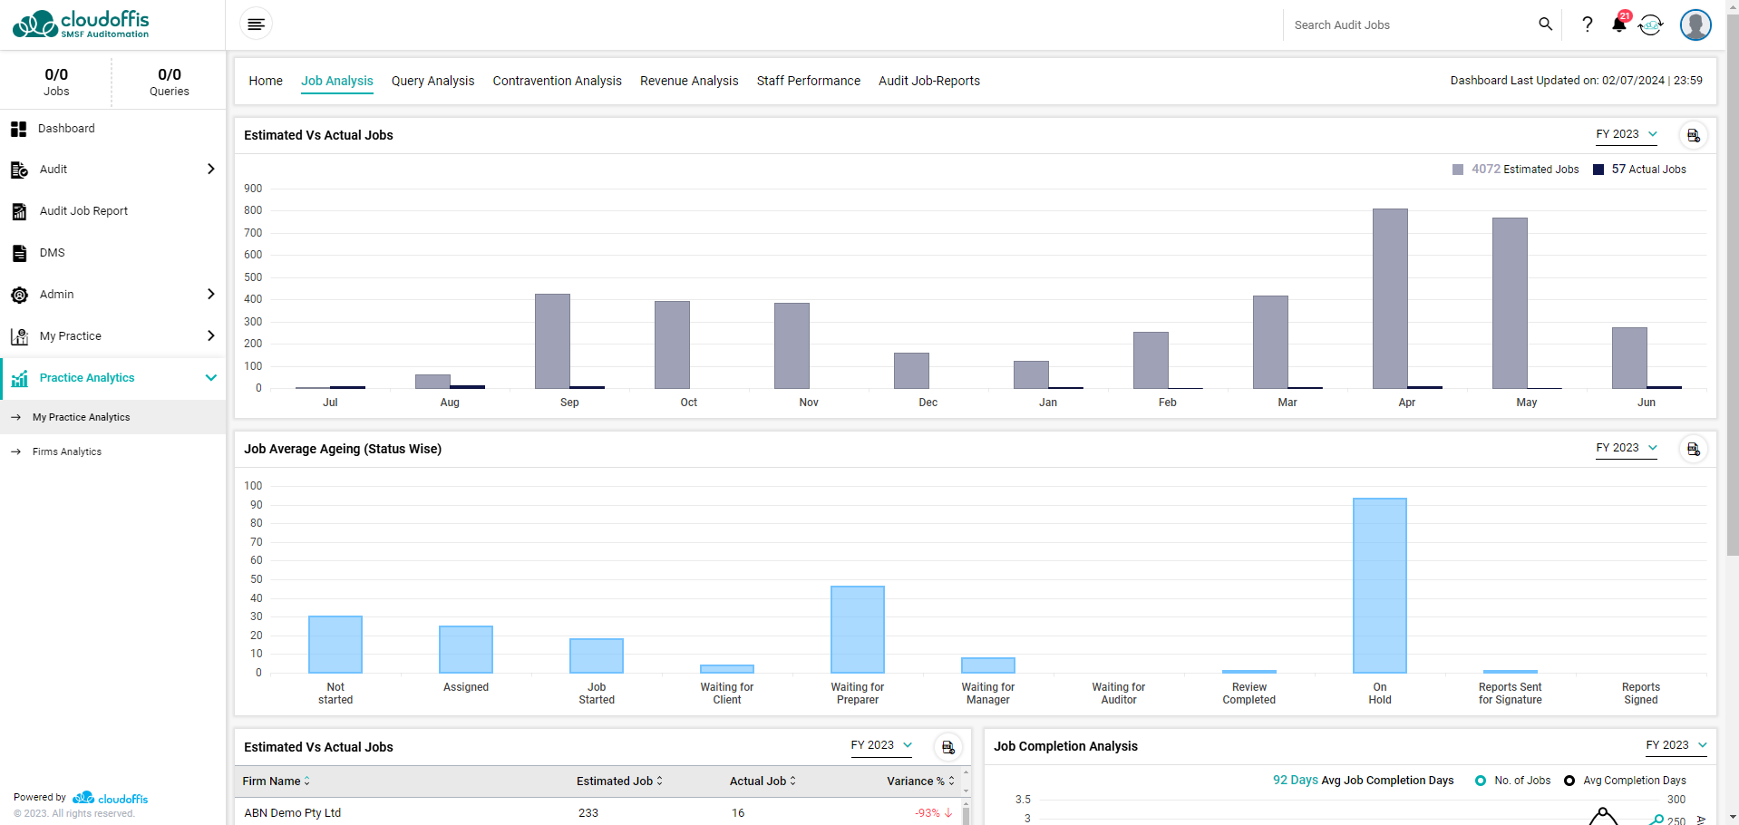The width and height of the screenshot is (1739, 825).
Task: Select the Job Analysis tab
Action: 337,81
